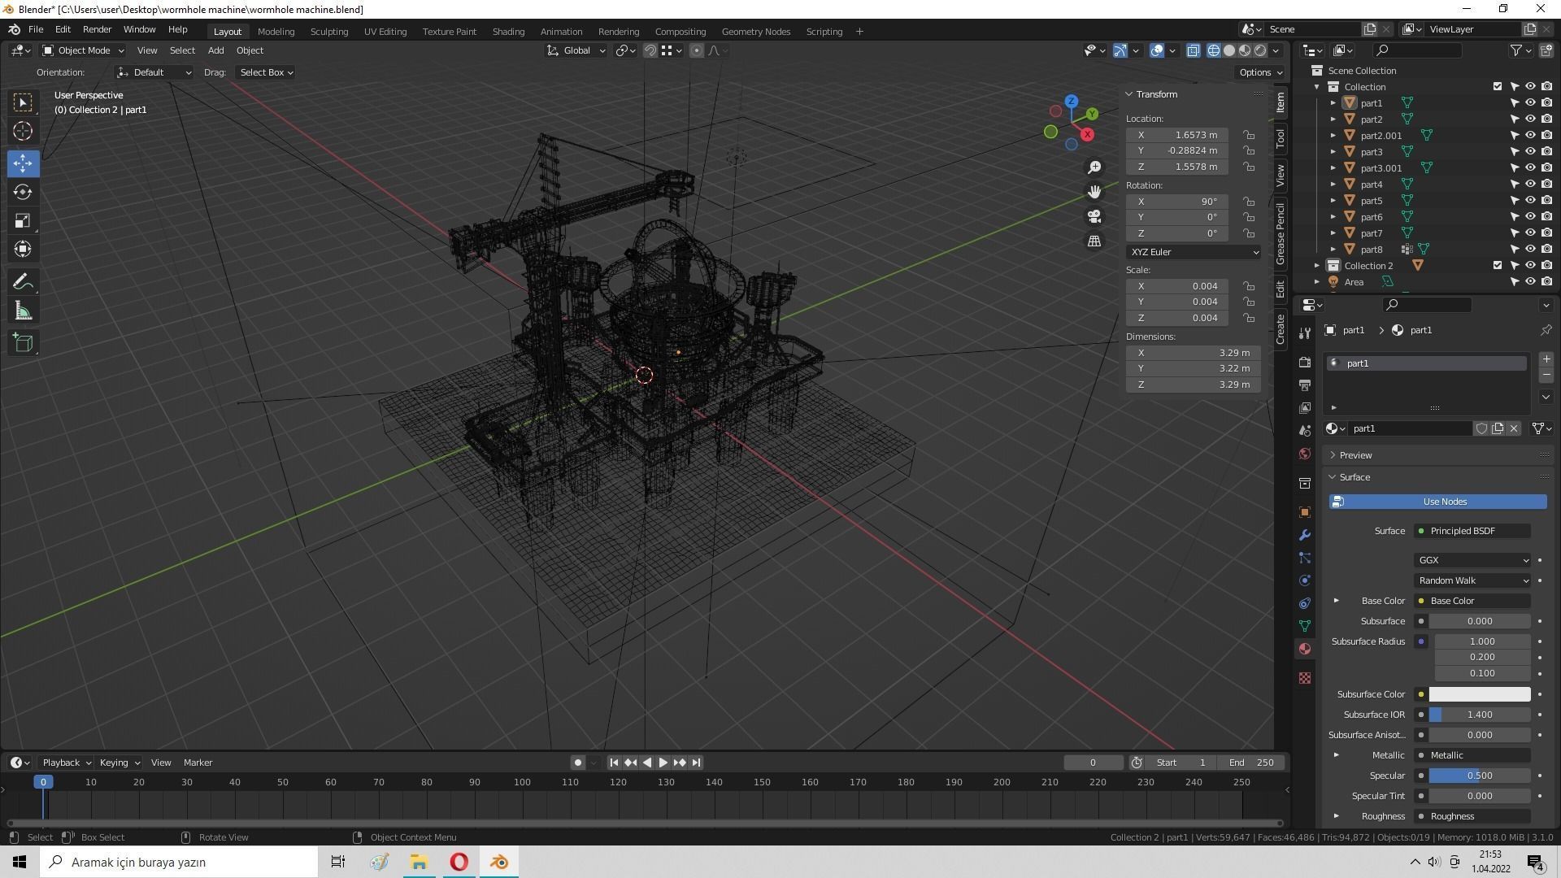Click the Subsurface Color white swatch

coord(1480,694)
